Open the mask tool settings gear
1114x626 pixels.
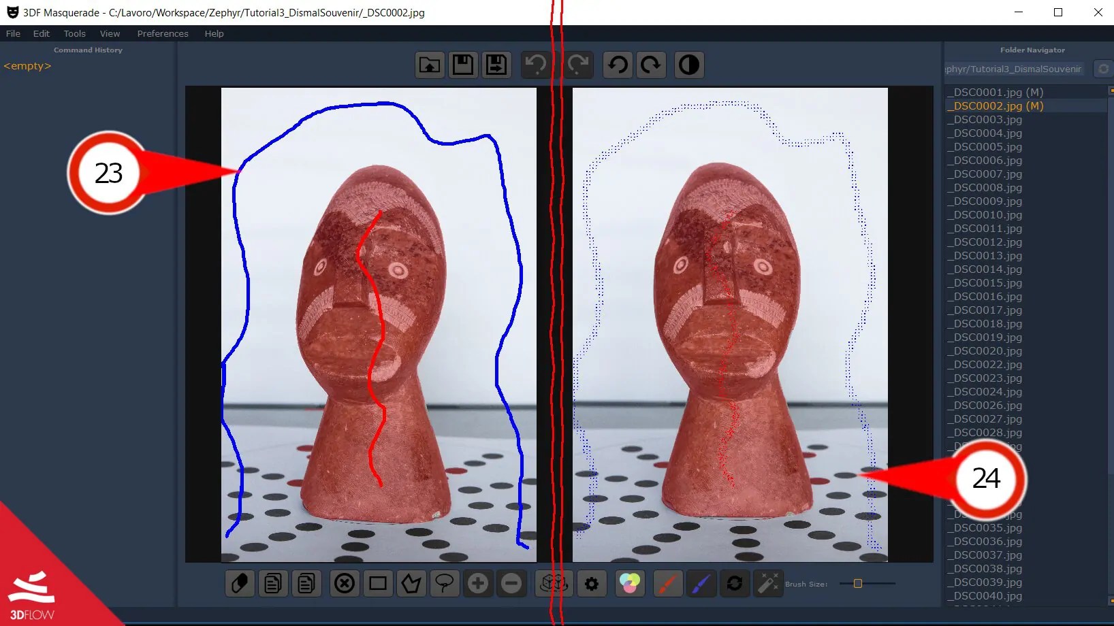pyautogui.click(x=592, y=584)
